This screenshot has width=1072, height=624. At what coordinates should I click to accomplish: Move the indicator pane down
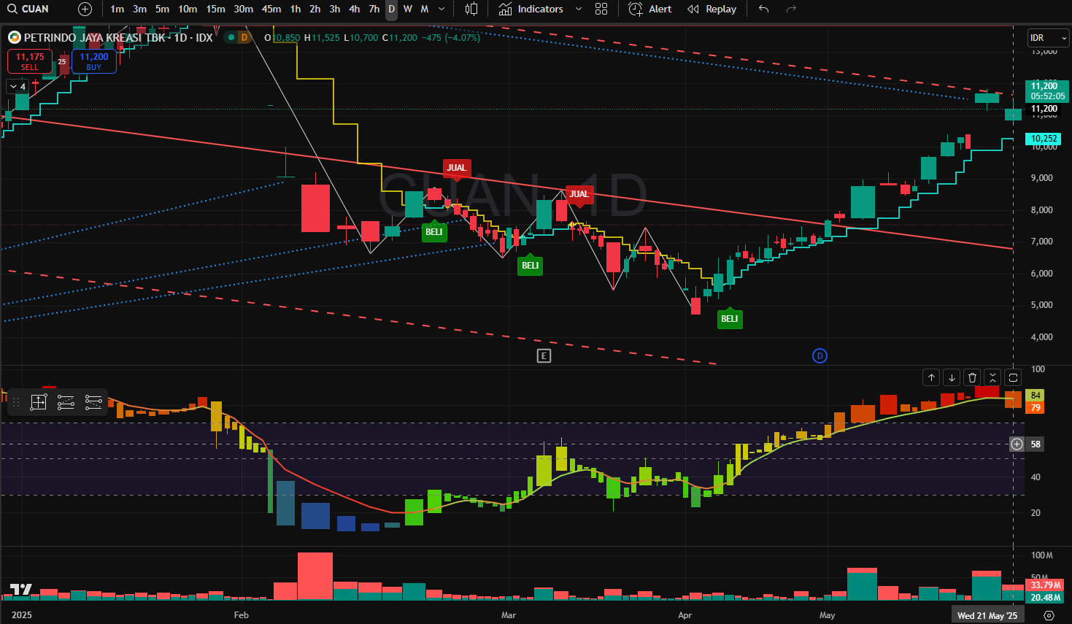(952, 377)
